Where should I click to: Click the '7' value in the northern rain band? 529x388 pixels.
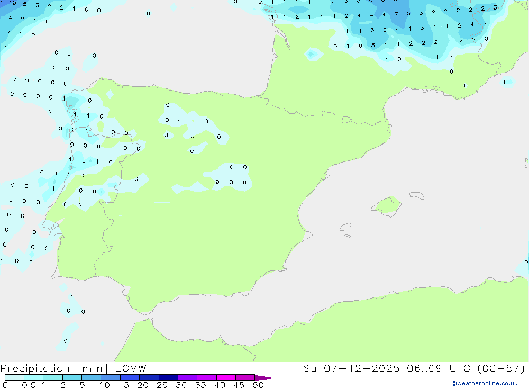pos(396,14)
